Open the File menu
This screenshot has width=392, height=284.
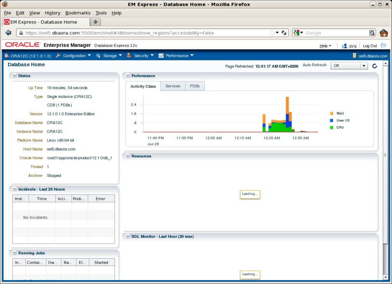[8, 13]
